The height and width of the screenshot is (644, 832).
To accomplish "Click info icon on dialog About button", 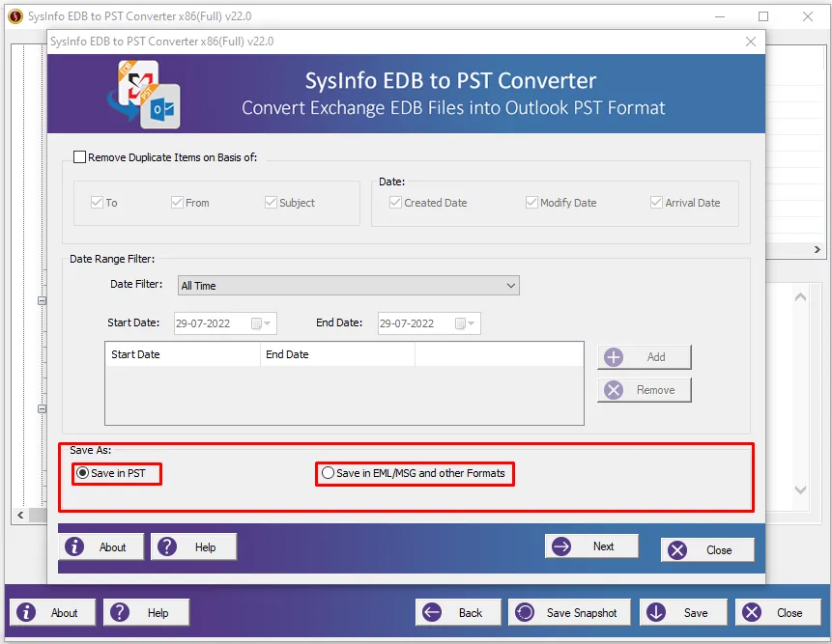I will [74, 546].
